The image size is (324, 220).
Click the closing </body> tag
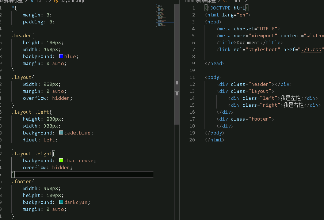point(214,133)
